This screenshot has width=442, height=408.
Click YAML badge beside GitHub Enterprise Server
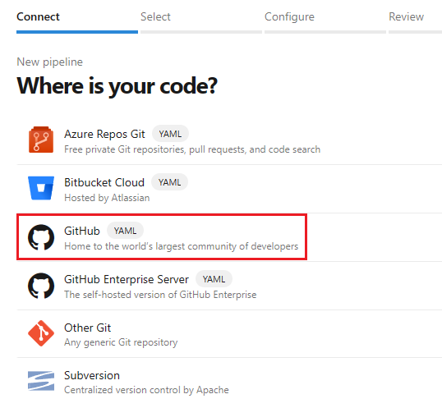pos(214,279)
